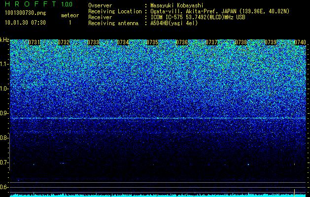This screenshot has width=310, height=197.
Task: Click the 0.7 frequency axis label
Action: (x=3, y=163)
